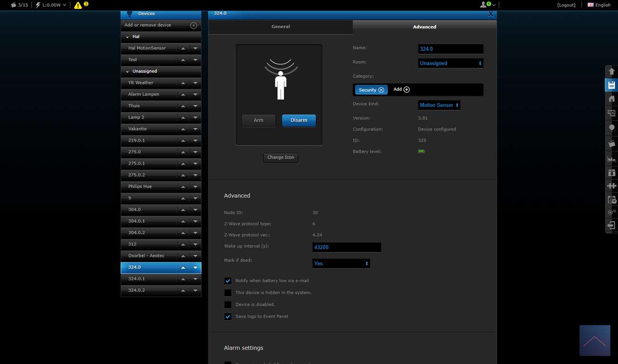
Task: Move Philips Hue device up in list
Action: 183,187
